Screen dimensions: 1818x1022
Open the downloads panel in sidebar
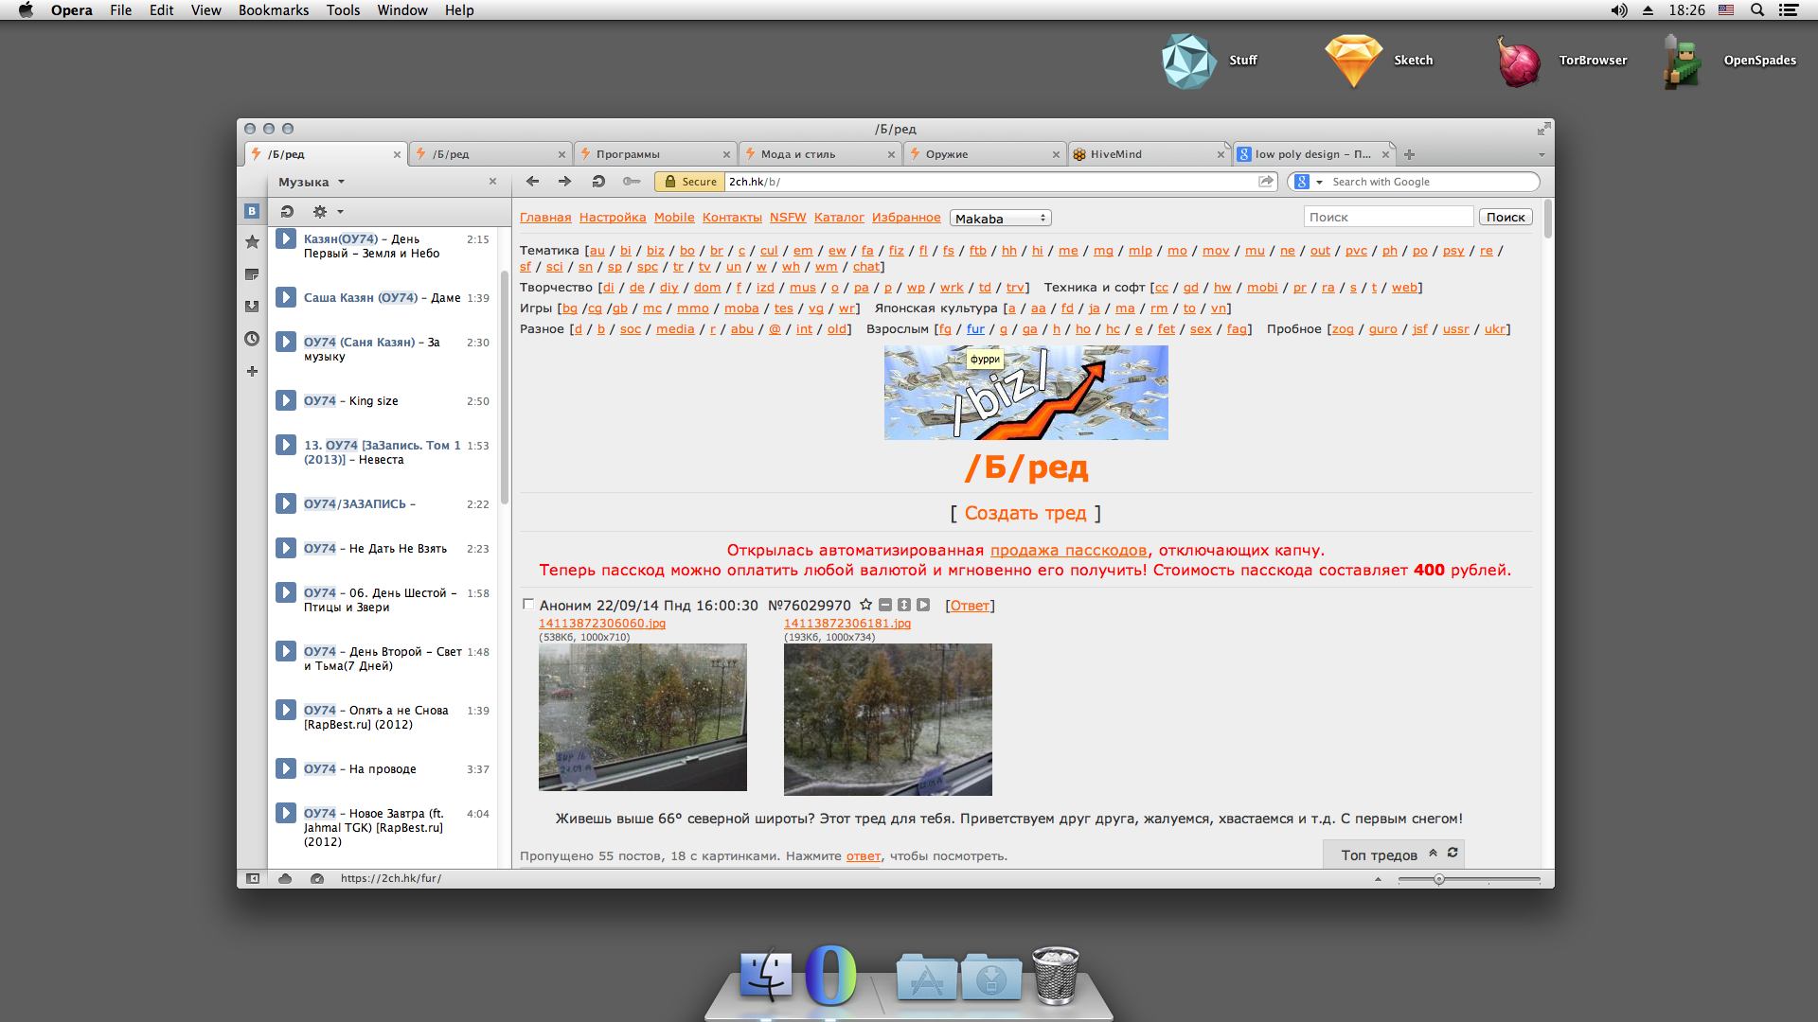(252, 307)
